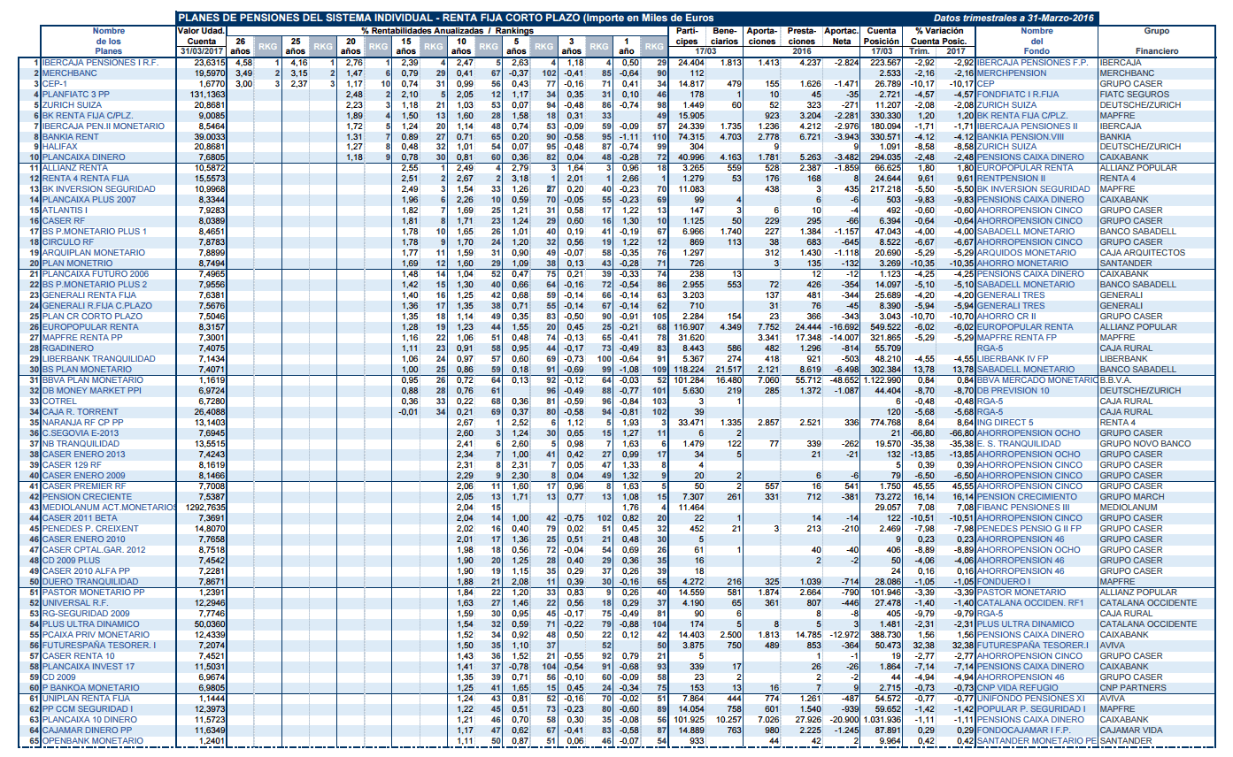Click plan name 'CAJA R. TORRENT'

pyautogui.click(x=74, y=411)
